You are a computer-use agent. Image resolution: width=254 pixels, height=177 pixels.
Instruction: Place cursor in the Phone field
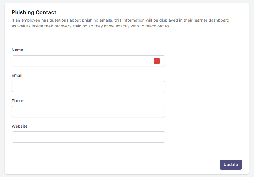click(x=88, y=112)
